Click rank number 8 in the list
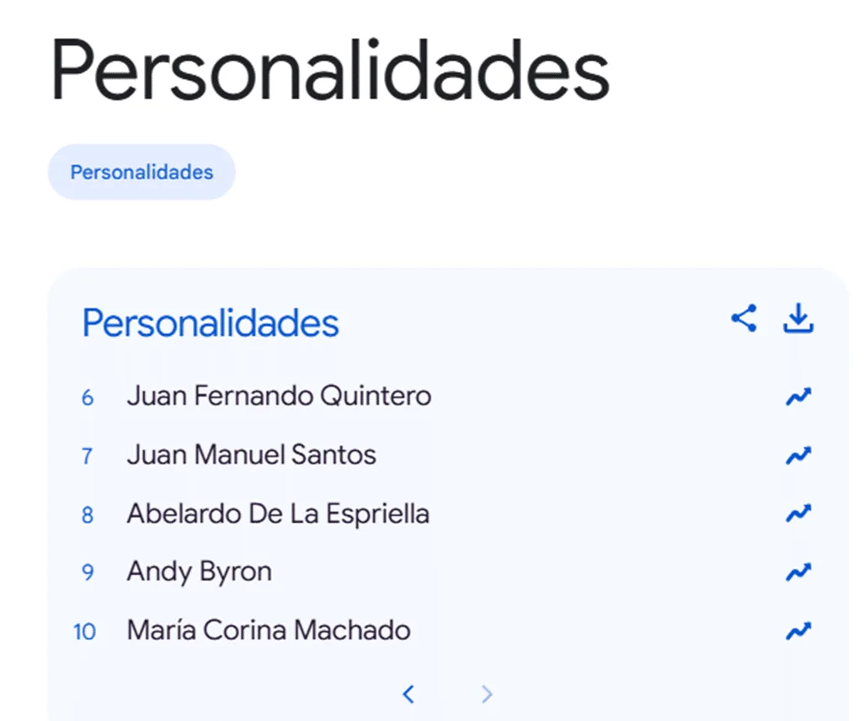The image size is (864, 721). point(87,515)
